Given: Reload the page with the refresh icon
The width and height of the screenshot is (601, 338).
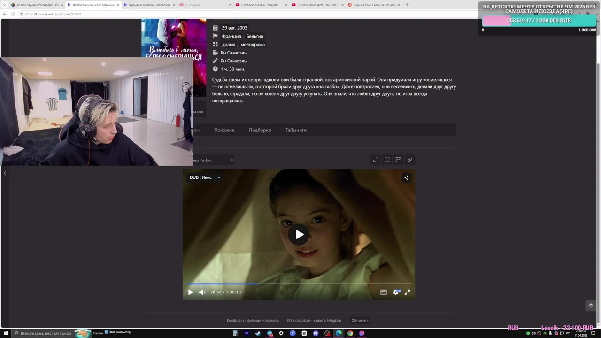Looking at the screenshot, I should [13, 14].
